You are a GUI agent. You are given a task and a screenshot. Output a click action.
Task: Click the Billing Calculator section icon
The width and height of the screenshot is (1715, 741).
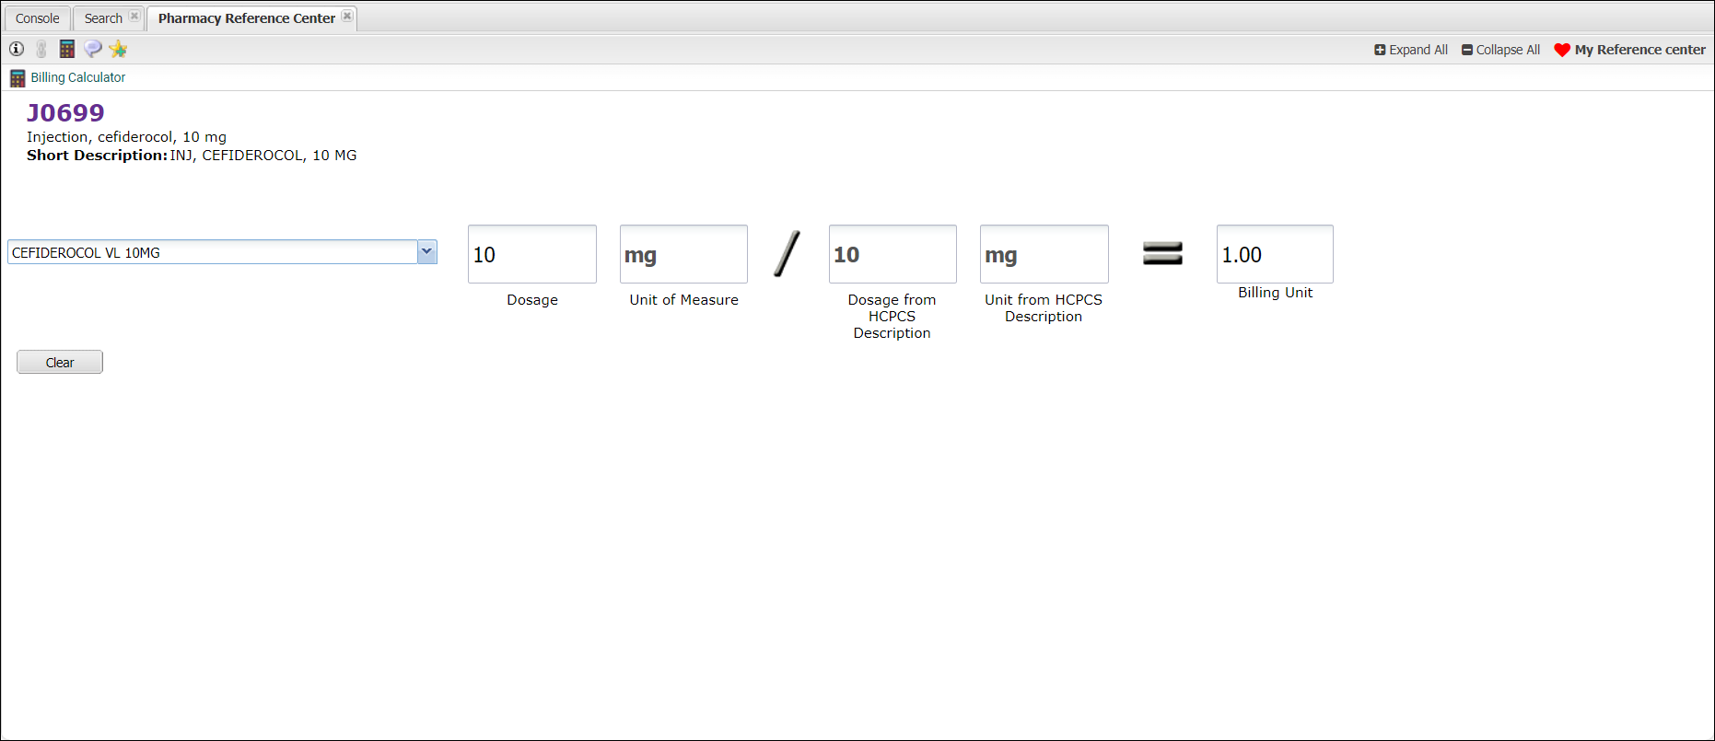[x=17, y=78]
